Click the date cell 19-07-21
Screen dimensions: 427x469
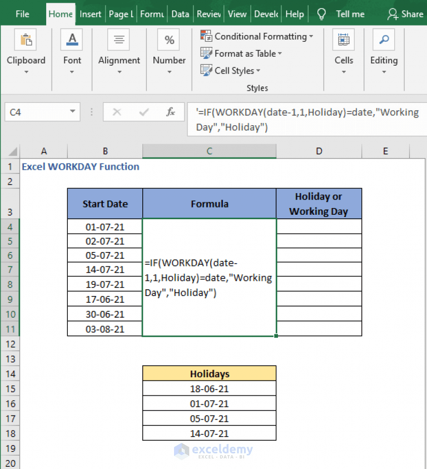105,284
